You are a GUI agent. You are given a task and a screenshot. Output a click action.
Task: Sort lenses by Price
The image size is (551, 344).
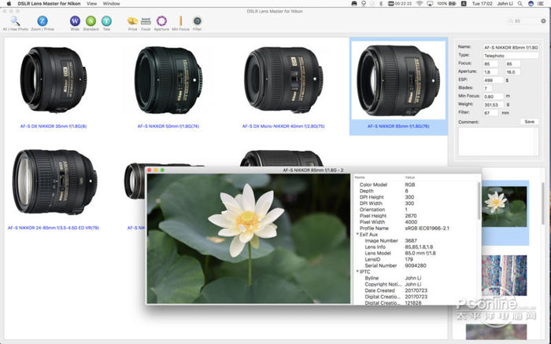[132, 21]
